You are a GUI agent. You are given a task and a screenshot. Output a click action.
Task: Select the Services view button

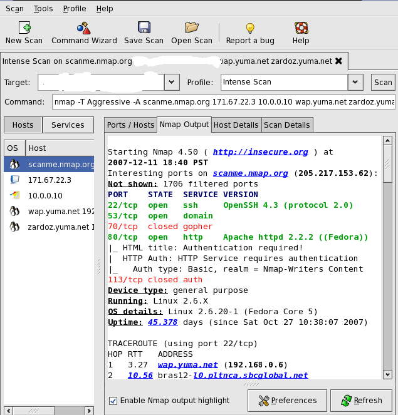68,125
